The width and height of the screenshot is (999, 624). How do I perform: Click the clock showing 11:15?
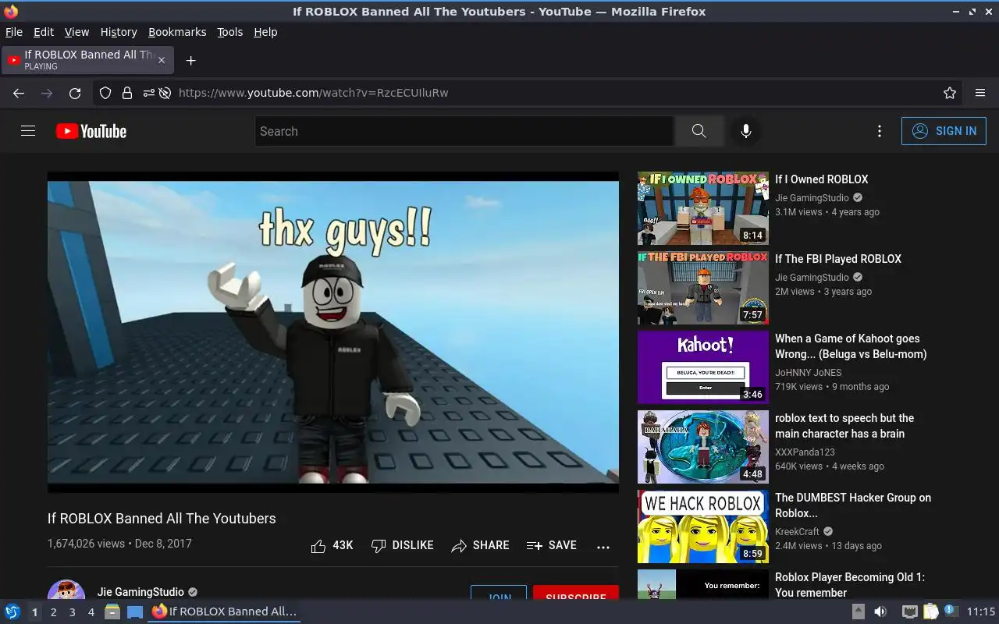981,612
